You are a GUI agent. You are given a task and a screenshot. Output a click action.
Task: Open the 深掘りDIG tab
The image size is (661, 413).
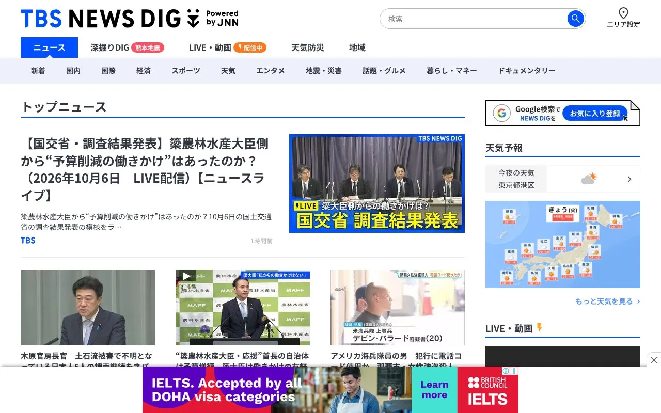click(x=109, y=47)
